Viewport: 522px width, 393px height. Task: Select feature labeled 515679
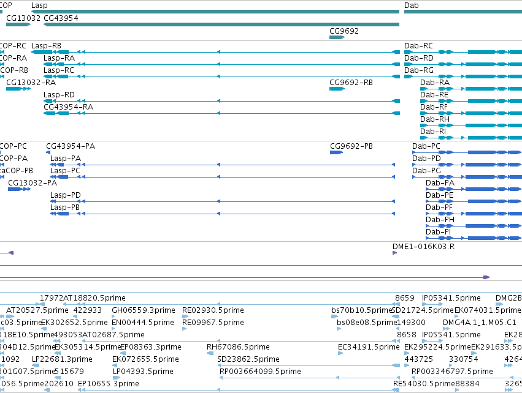click(x=69, y=372)
